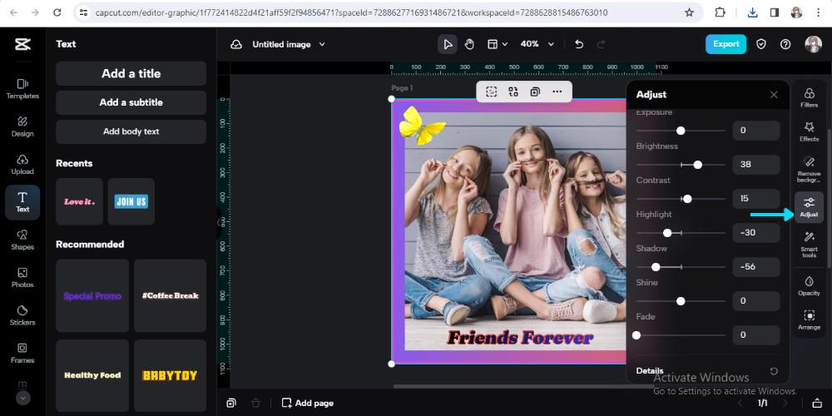Viewport: 832px width, 416px height.
Task: Open the Arrange tool
Action: 810,320
